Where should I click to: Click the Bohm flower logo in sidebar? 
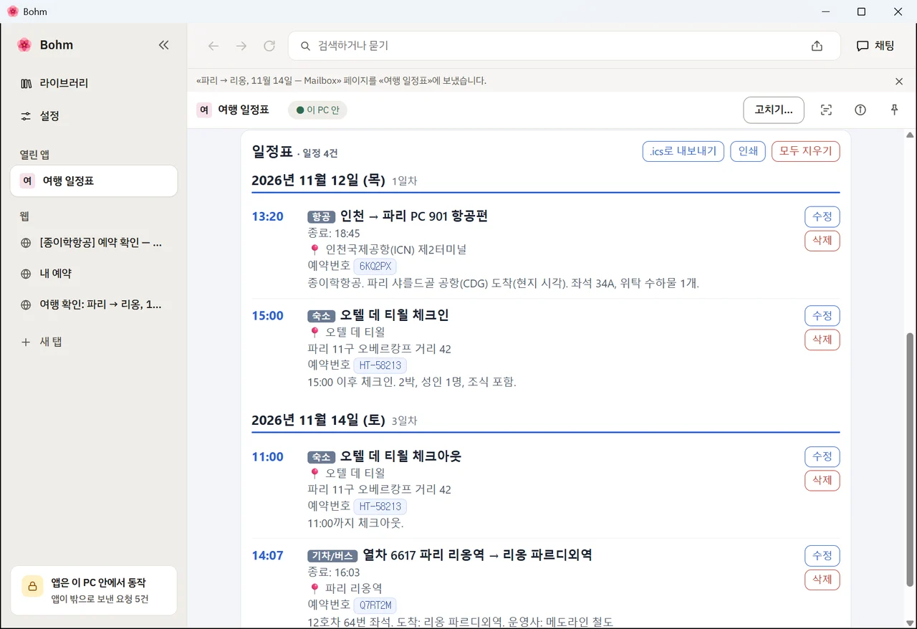coord(24,45)
